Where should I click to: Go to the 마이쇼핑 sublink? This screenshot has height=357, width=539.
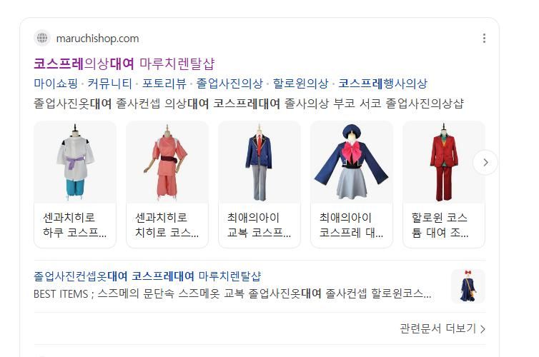pyautogui.click(x=56, y=84)
